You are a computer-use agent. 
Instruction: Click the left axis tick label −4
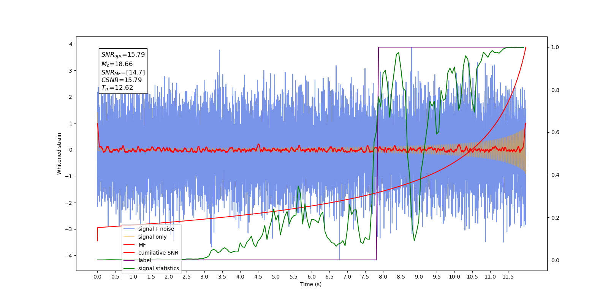(68, 256)
